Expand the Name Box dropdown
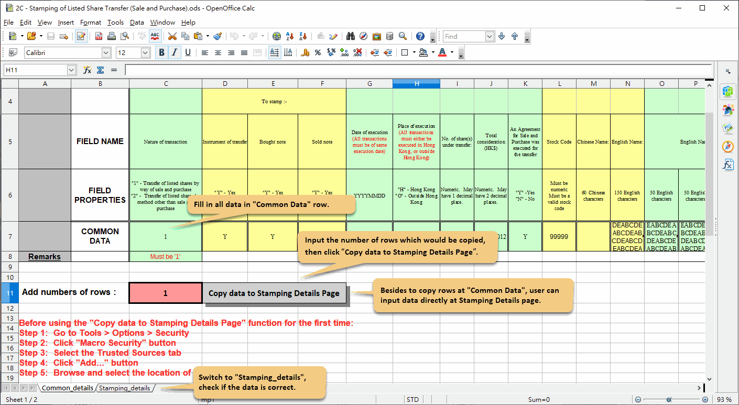 72,70
